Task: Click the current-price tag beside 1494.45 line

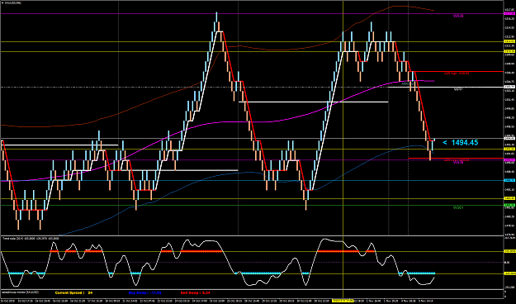Action: pyautogui.click(x=509, y=138)
